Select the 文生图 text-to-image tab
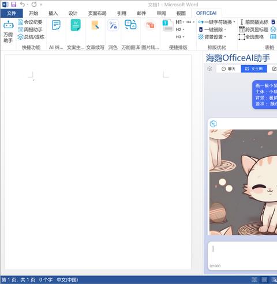The height and width of the screenshot is (284, 277). (x=254, y=69)
